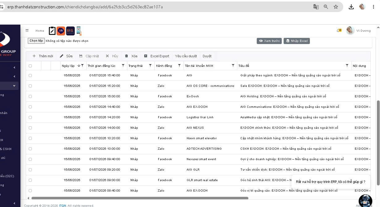Click the Nhập Excel import button
Image resolution: width=380 pixels, height=207 pixels.
(297, 41)
